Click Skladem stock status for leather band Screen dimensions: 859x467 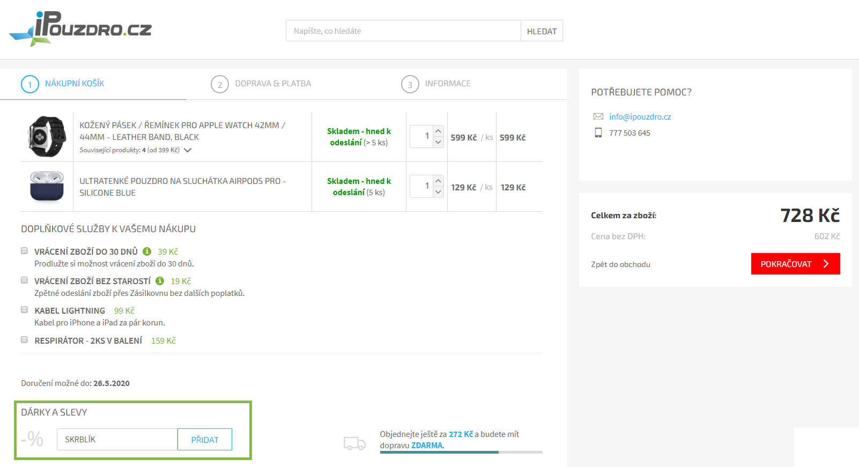(x=359, y=137)
